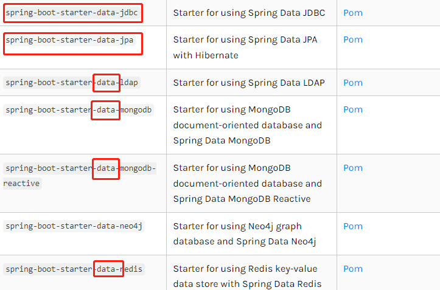Image resolution: width=440 pixels, height=290 pixels.
Task: Open the Pom link for spring-boot-starter-data-jdbc
Action: pyautogui.click(x=353, y=13)
